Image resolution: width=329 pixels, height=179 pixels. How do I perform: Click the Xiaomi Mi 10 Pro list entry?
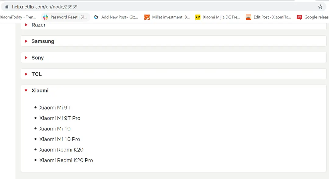pyautogui.click(x=60, y=139)
